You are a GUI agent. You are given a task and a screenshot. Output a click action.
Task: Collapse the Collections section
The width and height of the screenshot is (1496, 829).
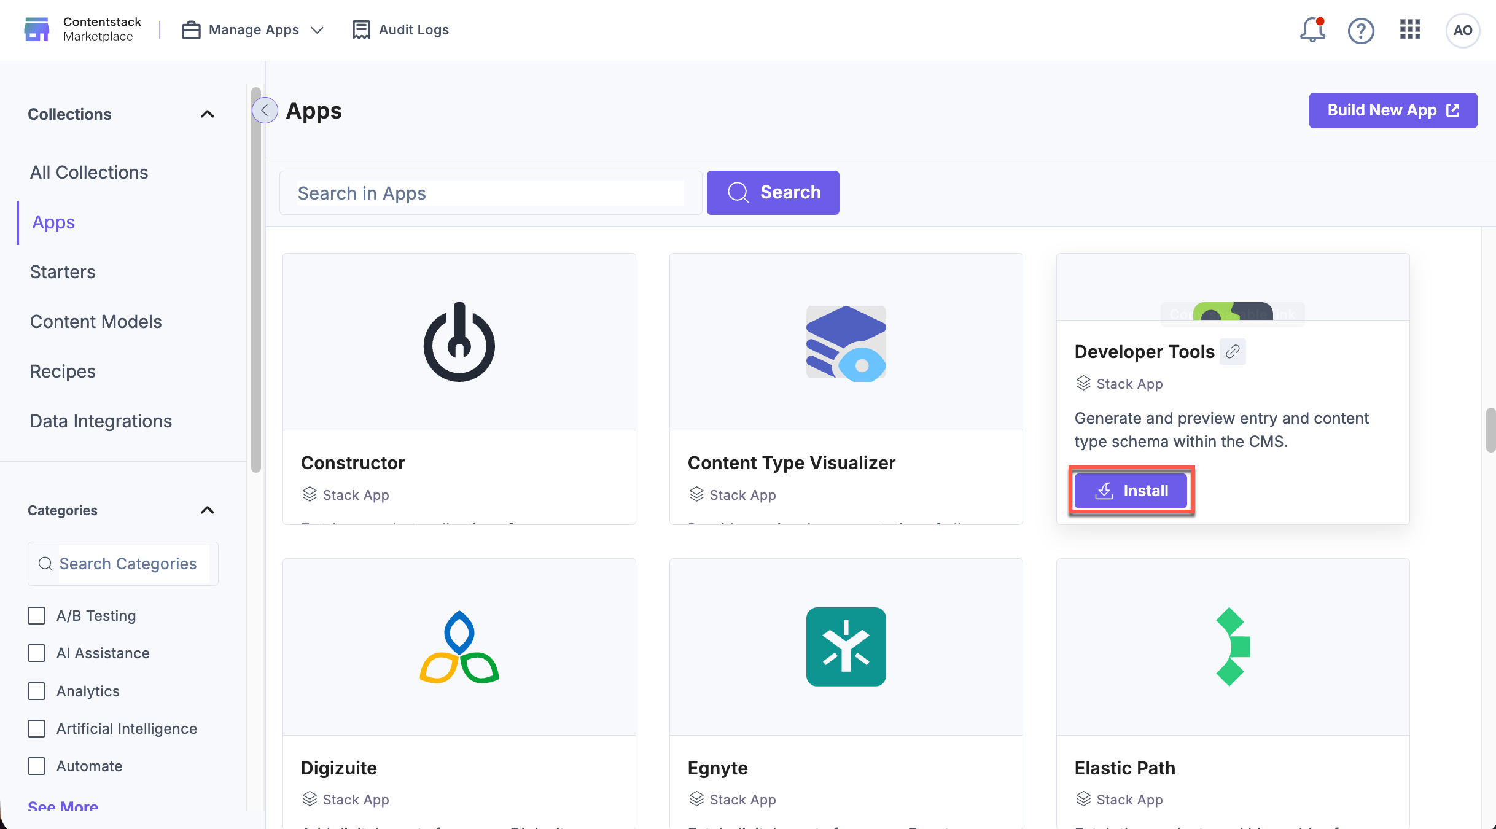click(x=208, y=114)
